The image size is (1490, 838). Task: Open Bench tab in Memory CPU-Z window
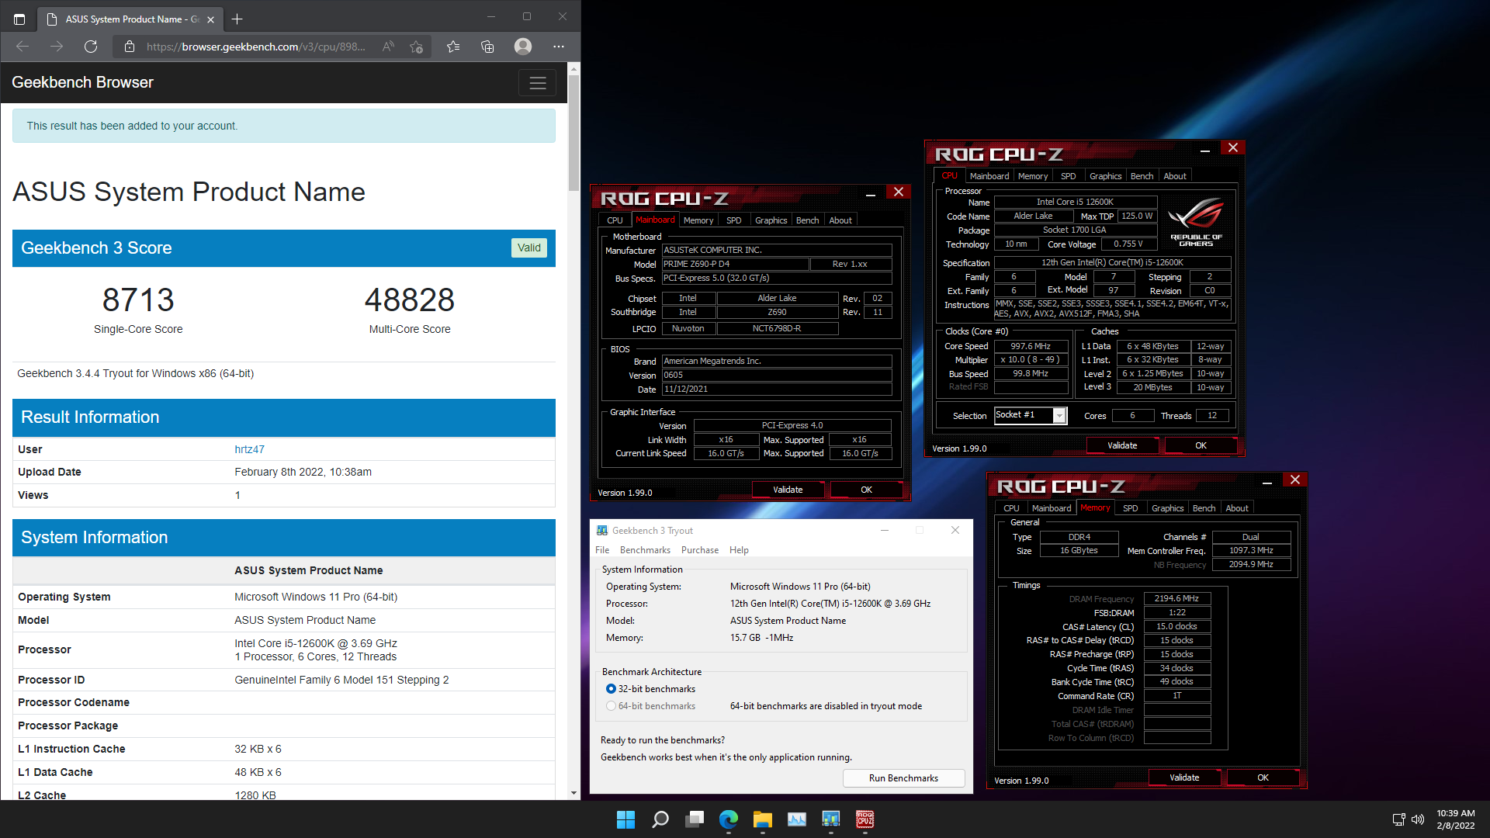pos(1204,508)
